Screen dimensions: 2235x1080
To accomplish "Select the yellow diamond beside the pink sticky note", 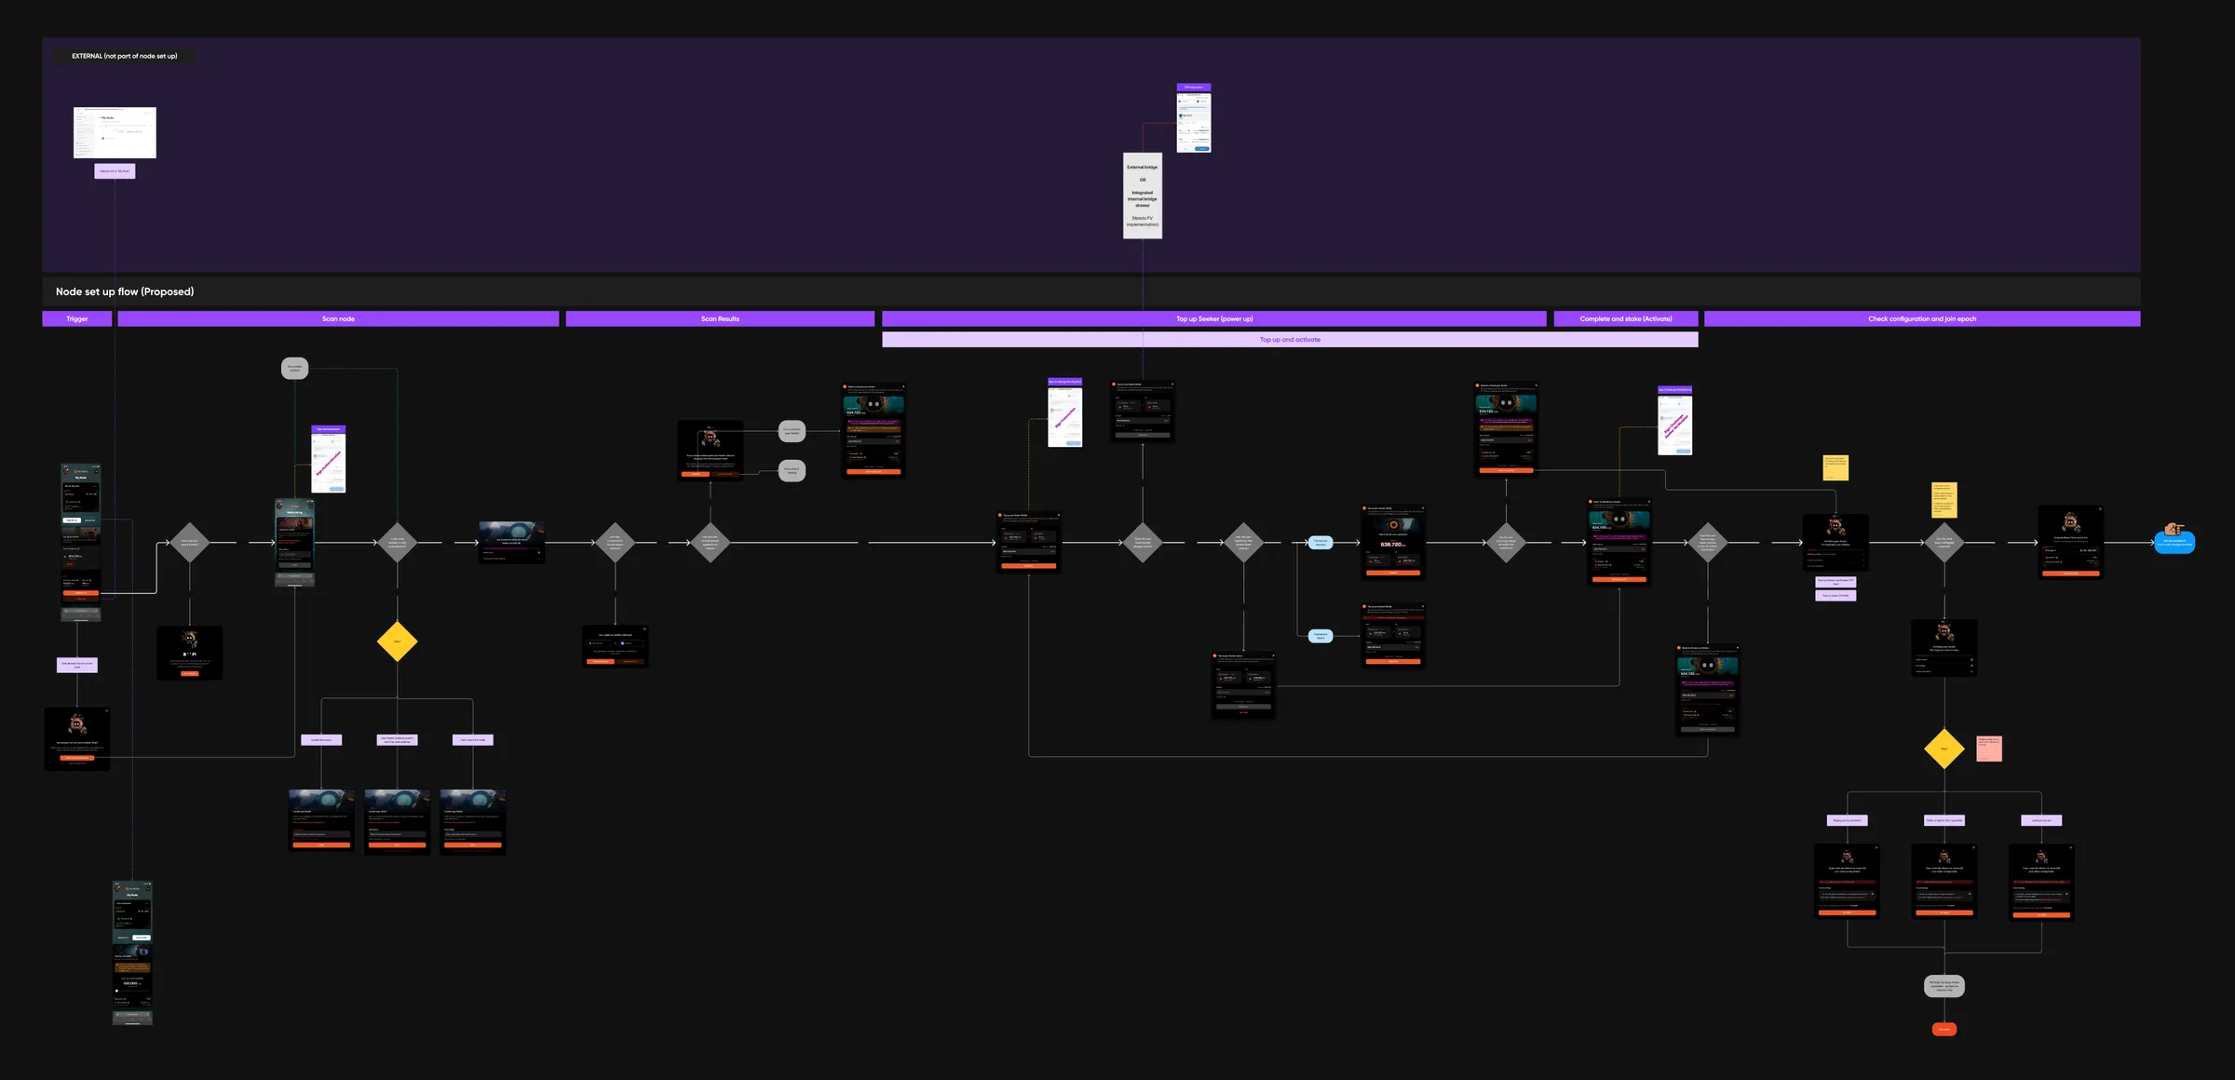I will [x=1944, y=749].
